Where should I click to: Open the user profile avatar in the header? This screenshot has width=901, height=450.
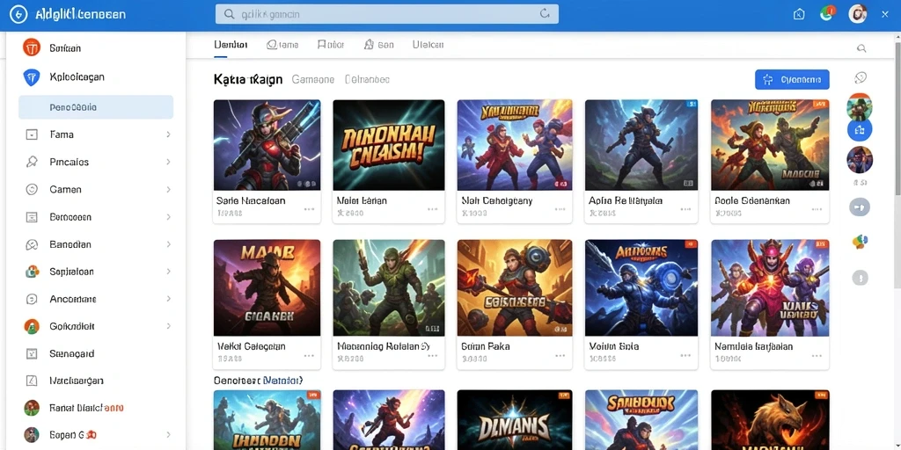857,14
